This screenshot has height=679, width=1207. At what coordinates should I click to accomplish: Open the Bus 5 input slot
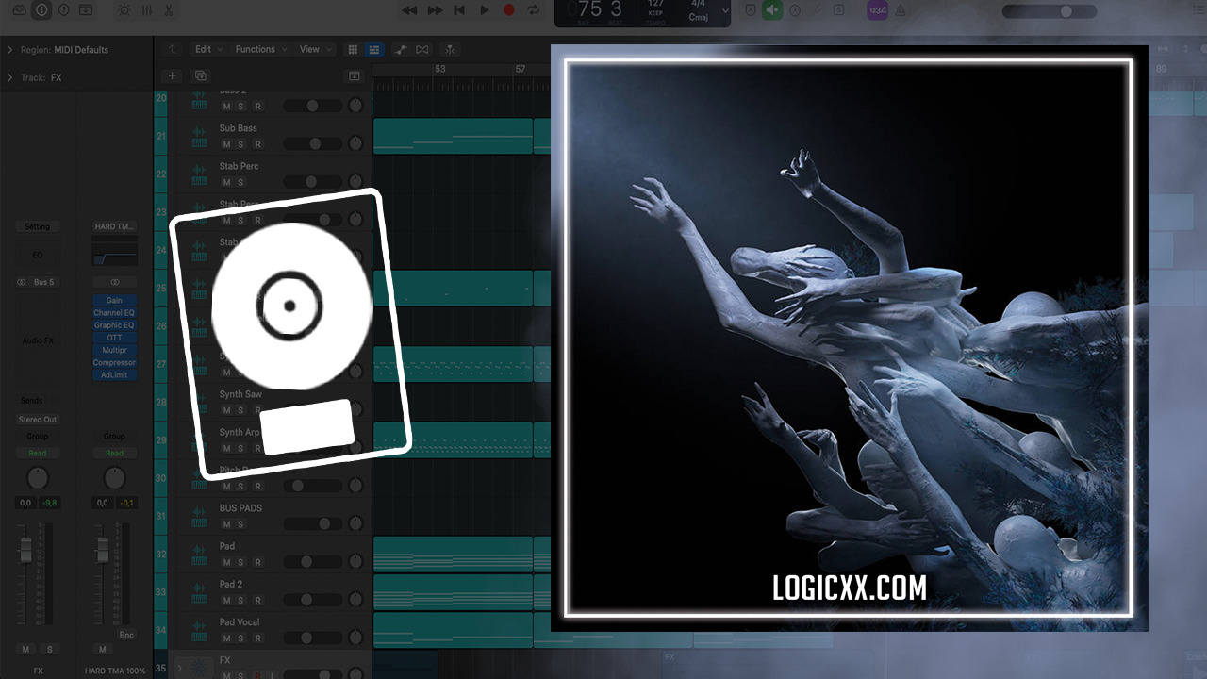43,282
